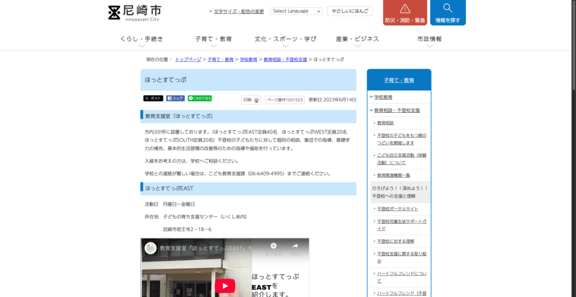Open 文字サイズ・配色の変更 link
Image resolution: width=576 pixels, height=297 pixels.
click(x=238, y=11)
